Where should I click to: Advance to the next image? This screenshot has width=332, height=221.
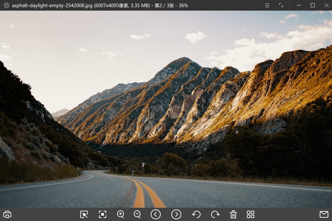click(176, 214)
